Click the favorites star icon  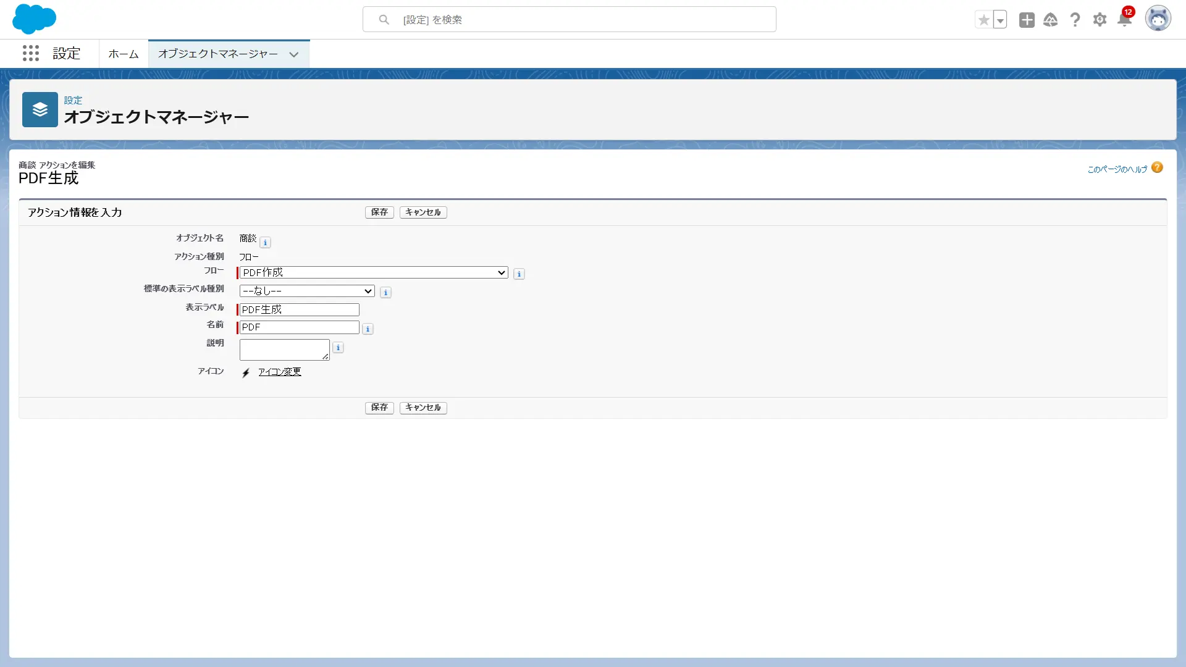tap(983, 20)
